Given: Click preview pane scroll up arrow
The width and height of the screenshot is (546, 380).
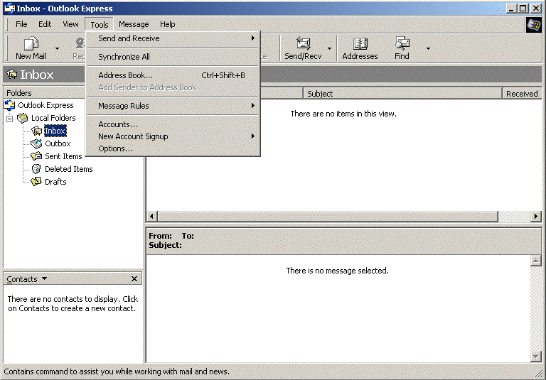Looking at the screenshot, I should pos(535,261).
